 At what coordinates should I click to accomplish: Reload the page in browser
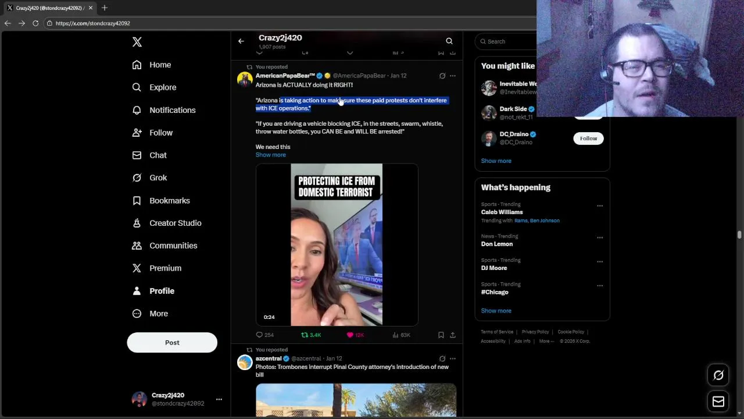coord(35,23)
